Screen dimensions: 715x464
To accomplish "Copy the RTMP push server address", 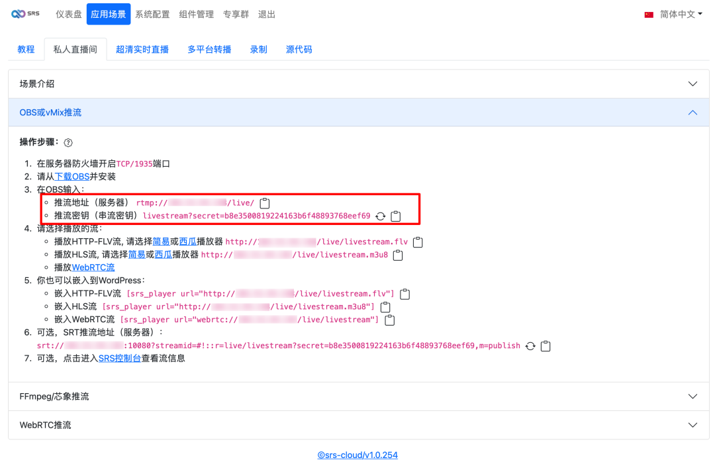I will click(264, 203).
